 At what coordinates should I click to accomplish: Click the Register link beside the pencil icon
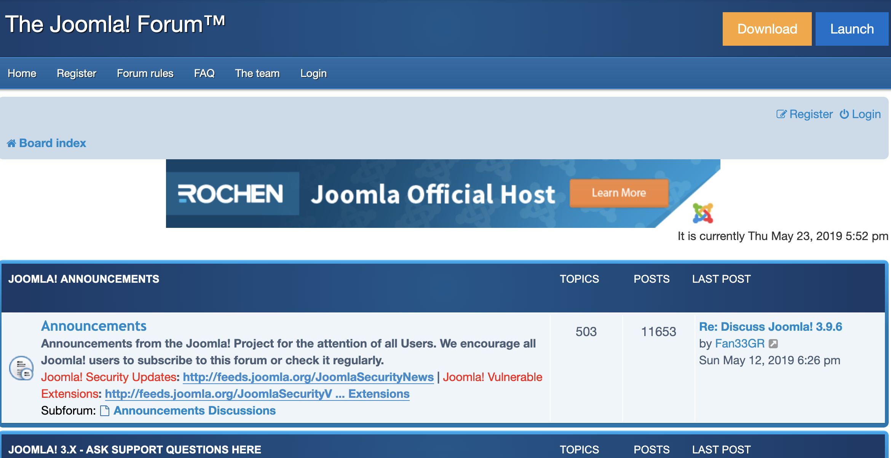(811, 114)
